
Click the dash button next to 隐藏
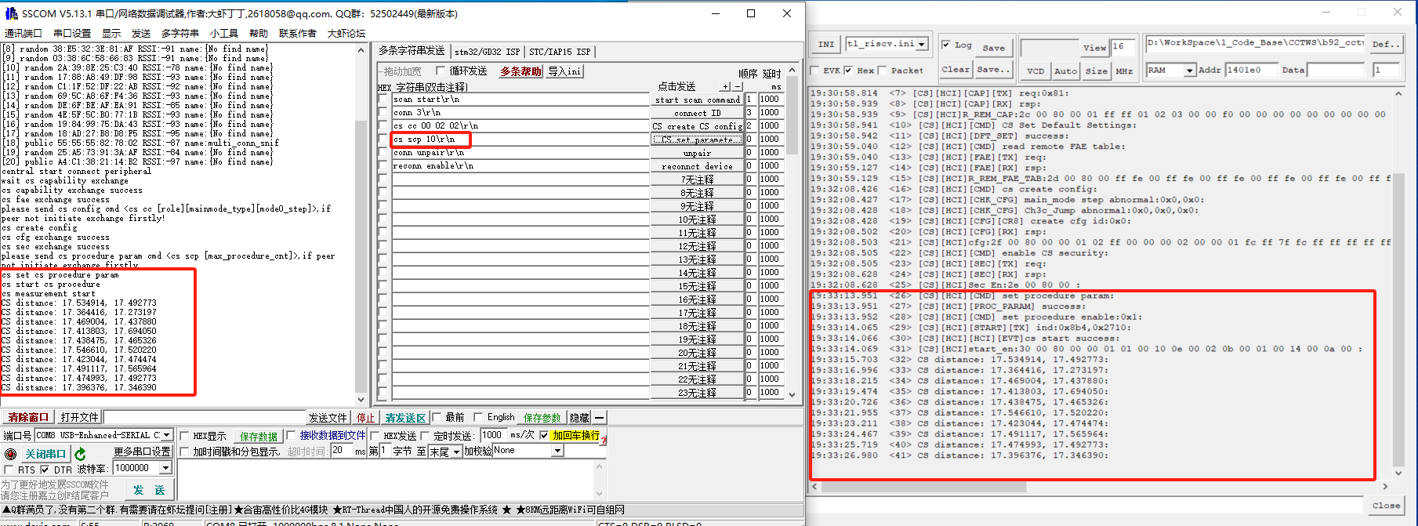click(600, 418)
